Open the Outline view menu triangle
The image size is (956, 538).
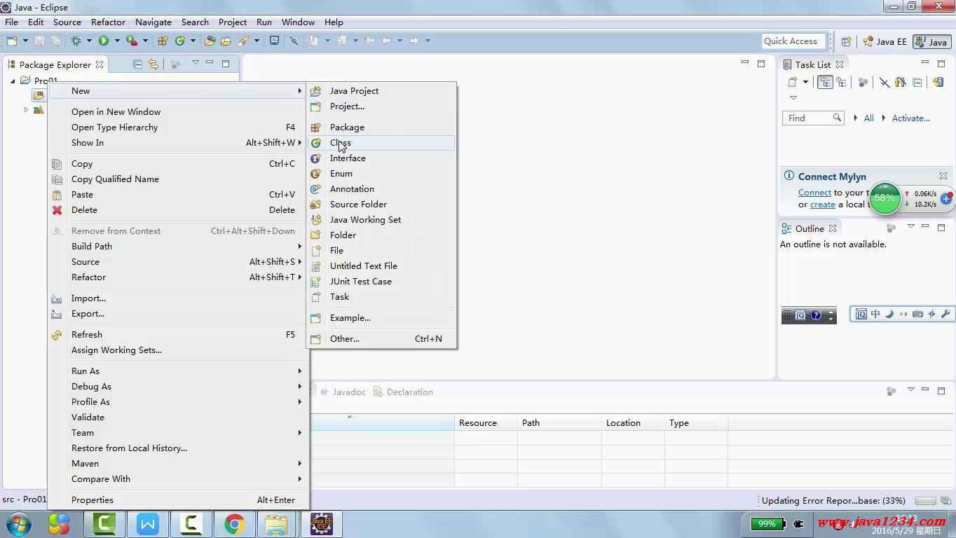pos(910,226)
